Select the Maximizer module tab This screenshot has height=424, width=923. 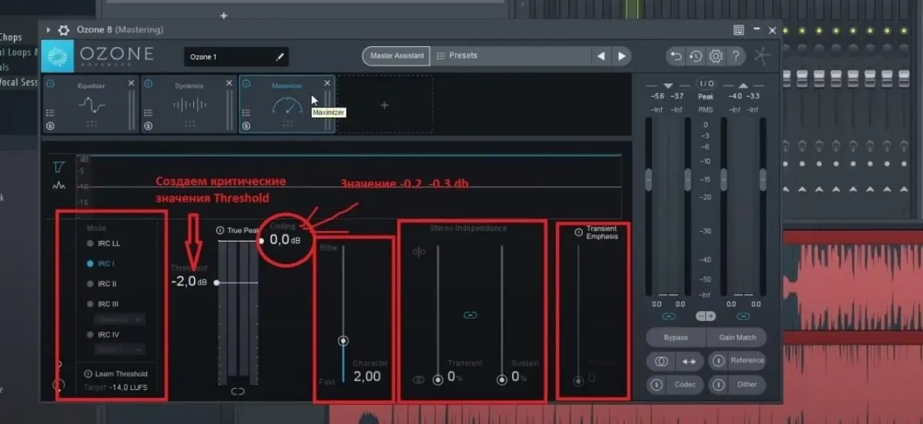[286, 105]
